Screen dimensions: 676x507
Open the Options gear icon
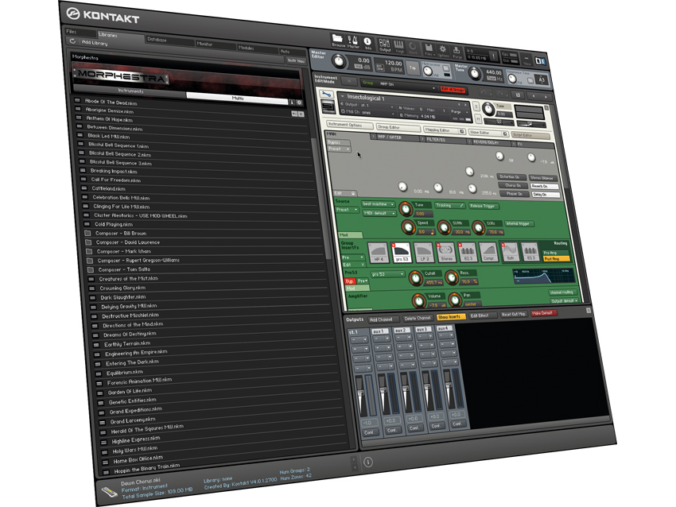tap(442, 50)
